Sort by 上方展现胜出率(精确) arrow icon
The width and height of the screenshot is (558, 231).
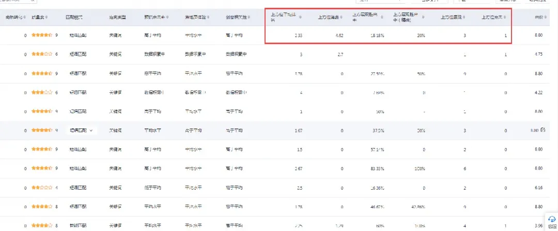coord(423,17)
